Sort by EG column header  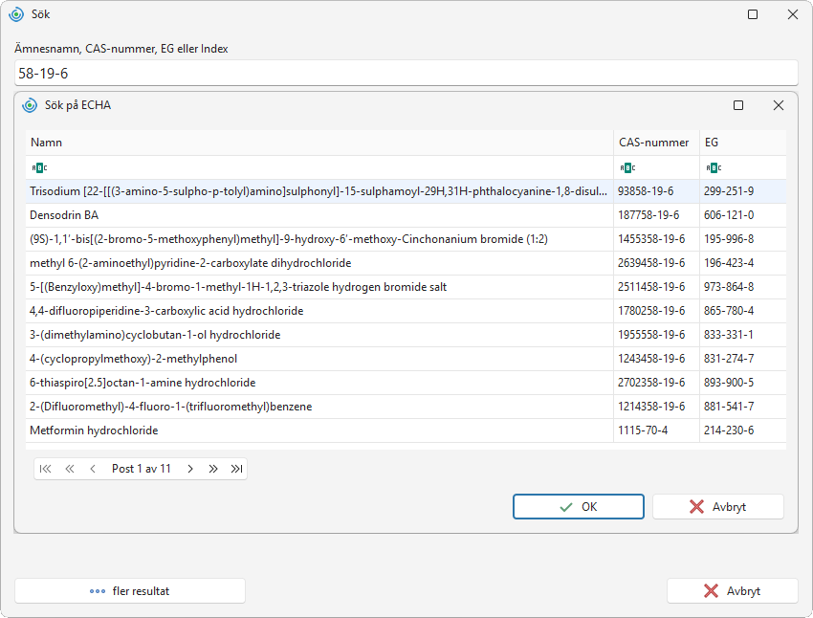(743, 143)
